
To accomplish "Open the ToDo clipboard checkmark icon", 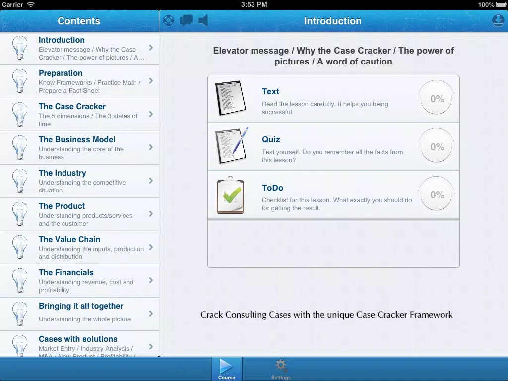I will tap(230, 194).
